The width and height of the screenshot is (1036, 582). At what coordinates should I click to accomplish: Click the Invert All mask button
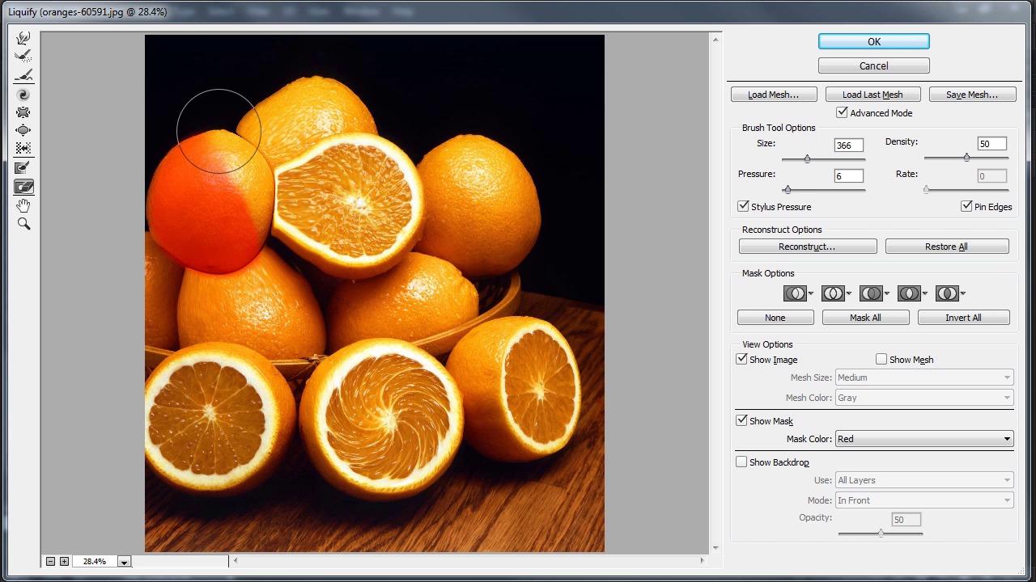963,318
